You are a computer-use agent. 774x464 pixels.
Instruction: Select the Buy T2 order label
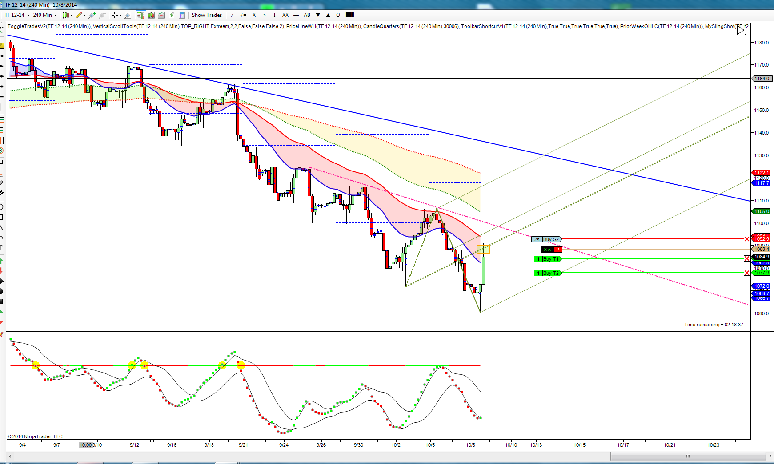pyautogui.click(x=548, y=273)
